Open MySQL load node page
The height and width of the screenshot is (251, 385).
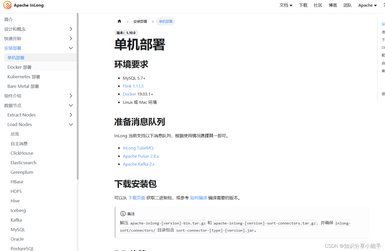[x=18, y=230]
